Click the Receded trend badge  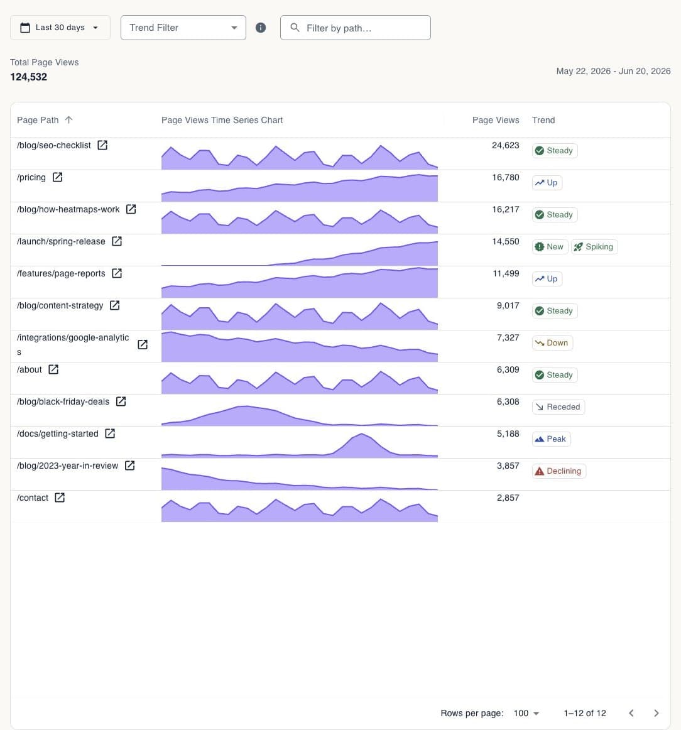[558, 407]
